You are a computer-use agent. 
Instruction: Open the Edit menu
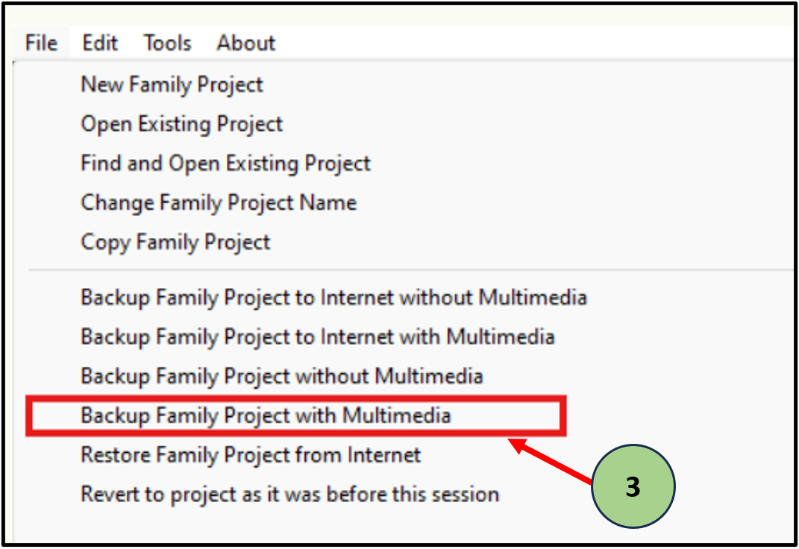pos(100,43)
